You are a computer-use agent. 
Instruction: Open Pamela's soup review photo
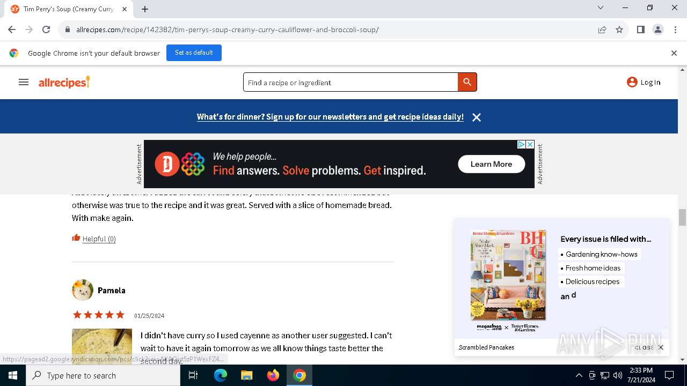(x=102, y=346)
